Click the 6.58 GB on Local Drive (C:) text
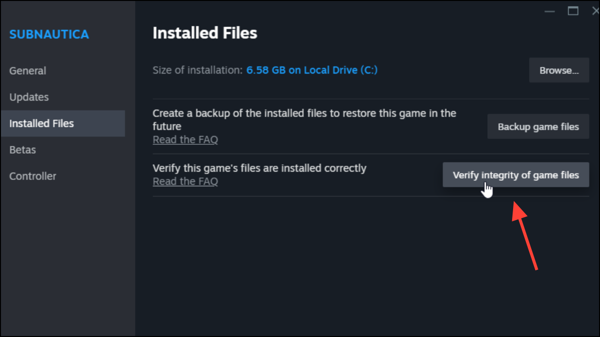The height and width of the screenshot is (337, 600). click(x=311, y=70)
